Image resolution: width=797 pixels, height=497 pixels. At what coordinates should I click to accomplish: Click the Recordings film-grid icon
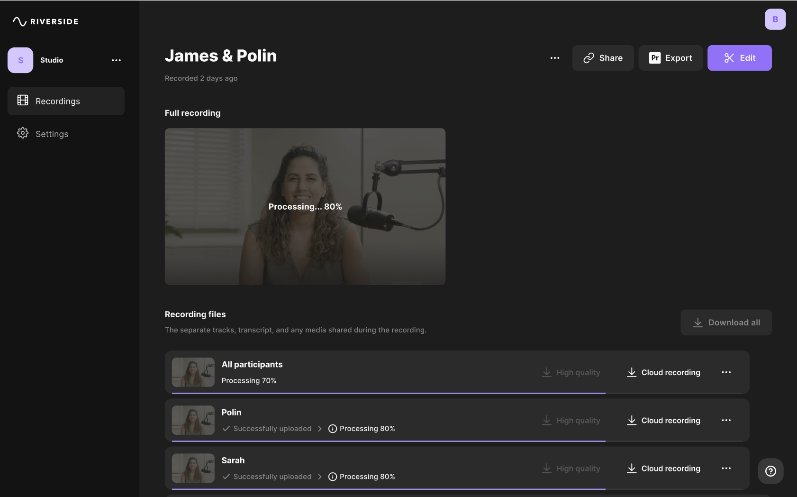(23, 100)
